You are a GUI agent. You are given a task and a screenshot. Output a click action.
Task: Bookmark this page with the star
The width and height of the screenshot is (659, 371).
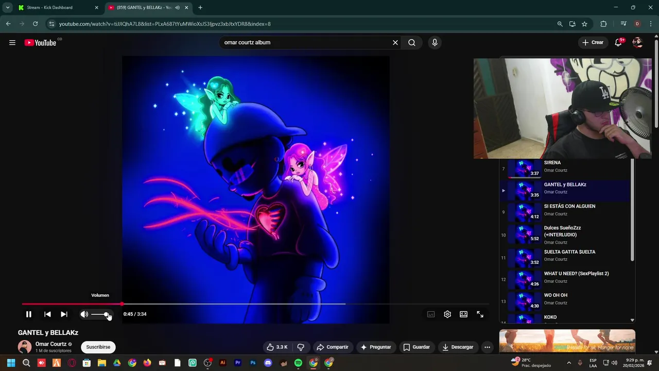click(584, 24)
